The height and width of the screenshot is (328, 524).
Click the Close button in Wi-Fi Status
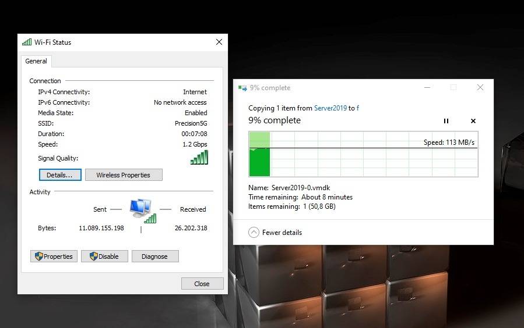pyautogui.click(x=202, y=284)
